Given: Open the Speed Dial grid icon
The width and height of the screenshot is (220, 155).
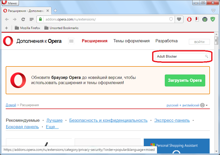Looking at the screenshot, I should point(31,19).
